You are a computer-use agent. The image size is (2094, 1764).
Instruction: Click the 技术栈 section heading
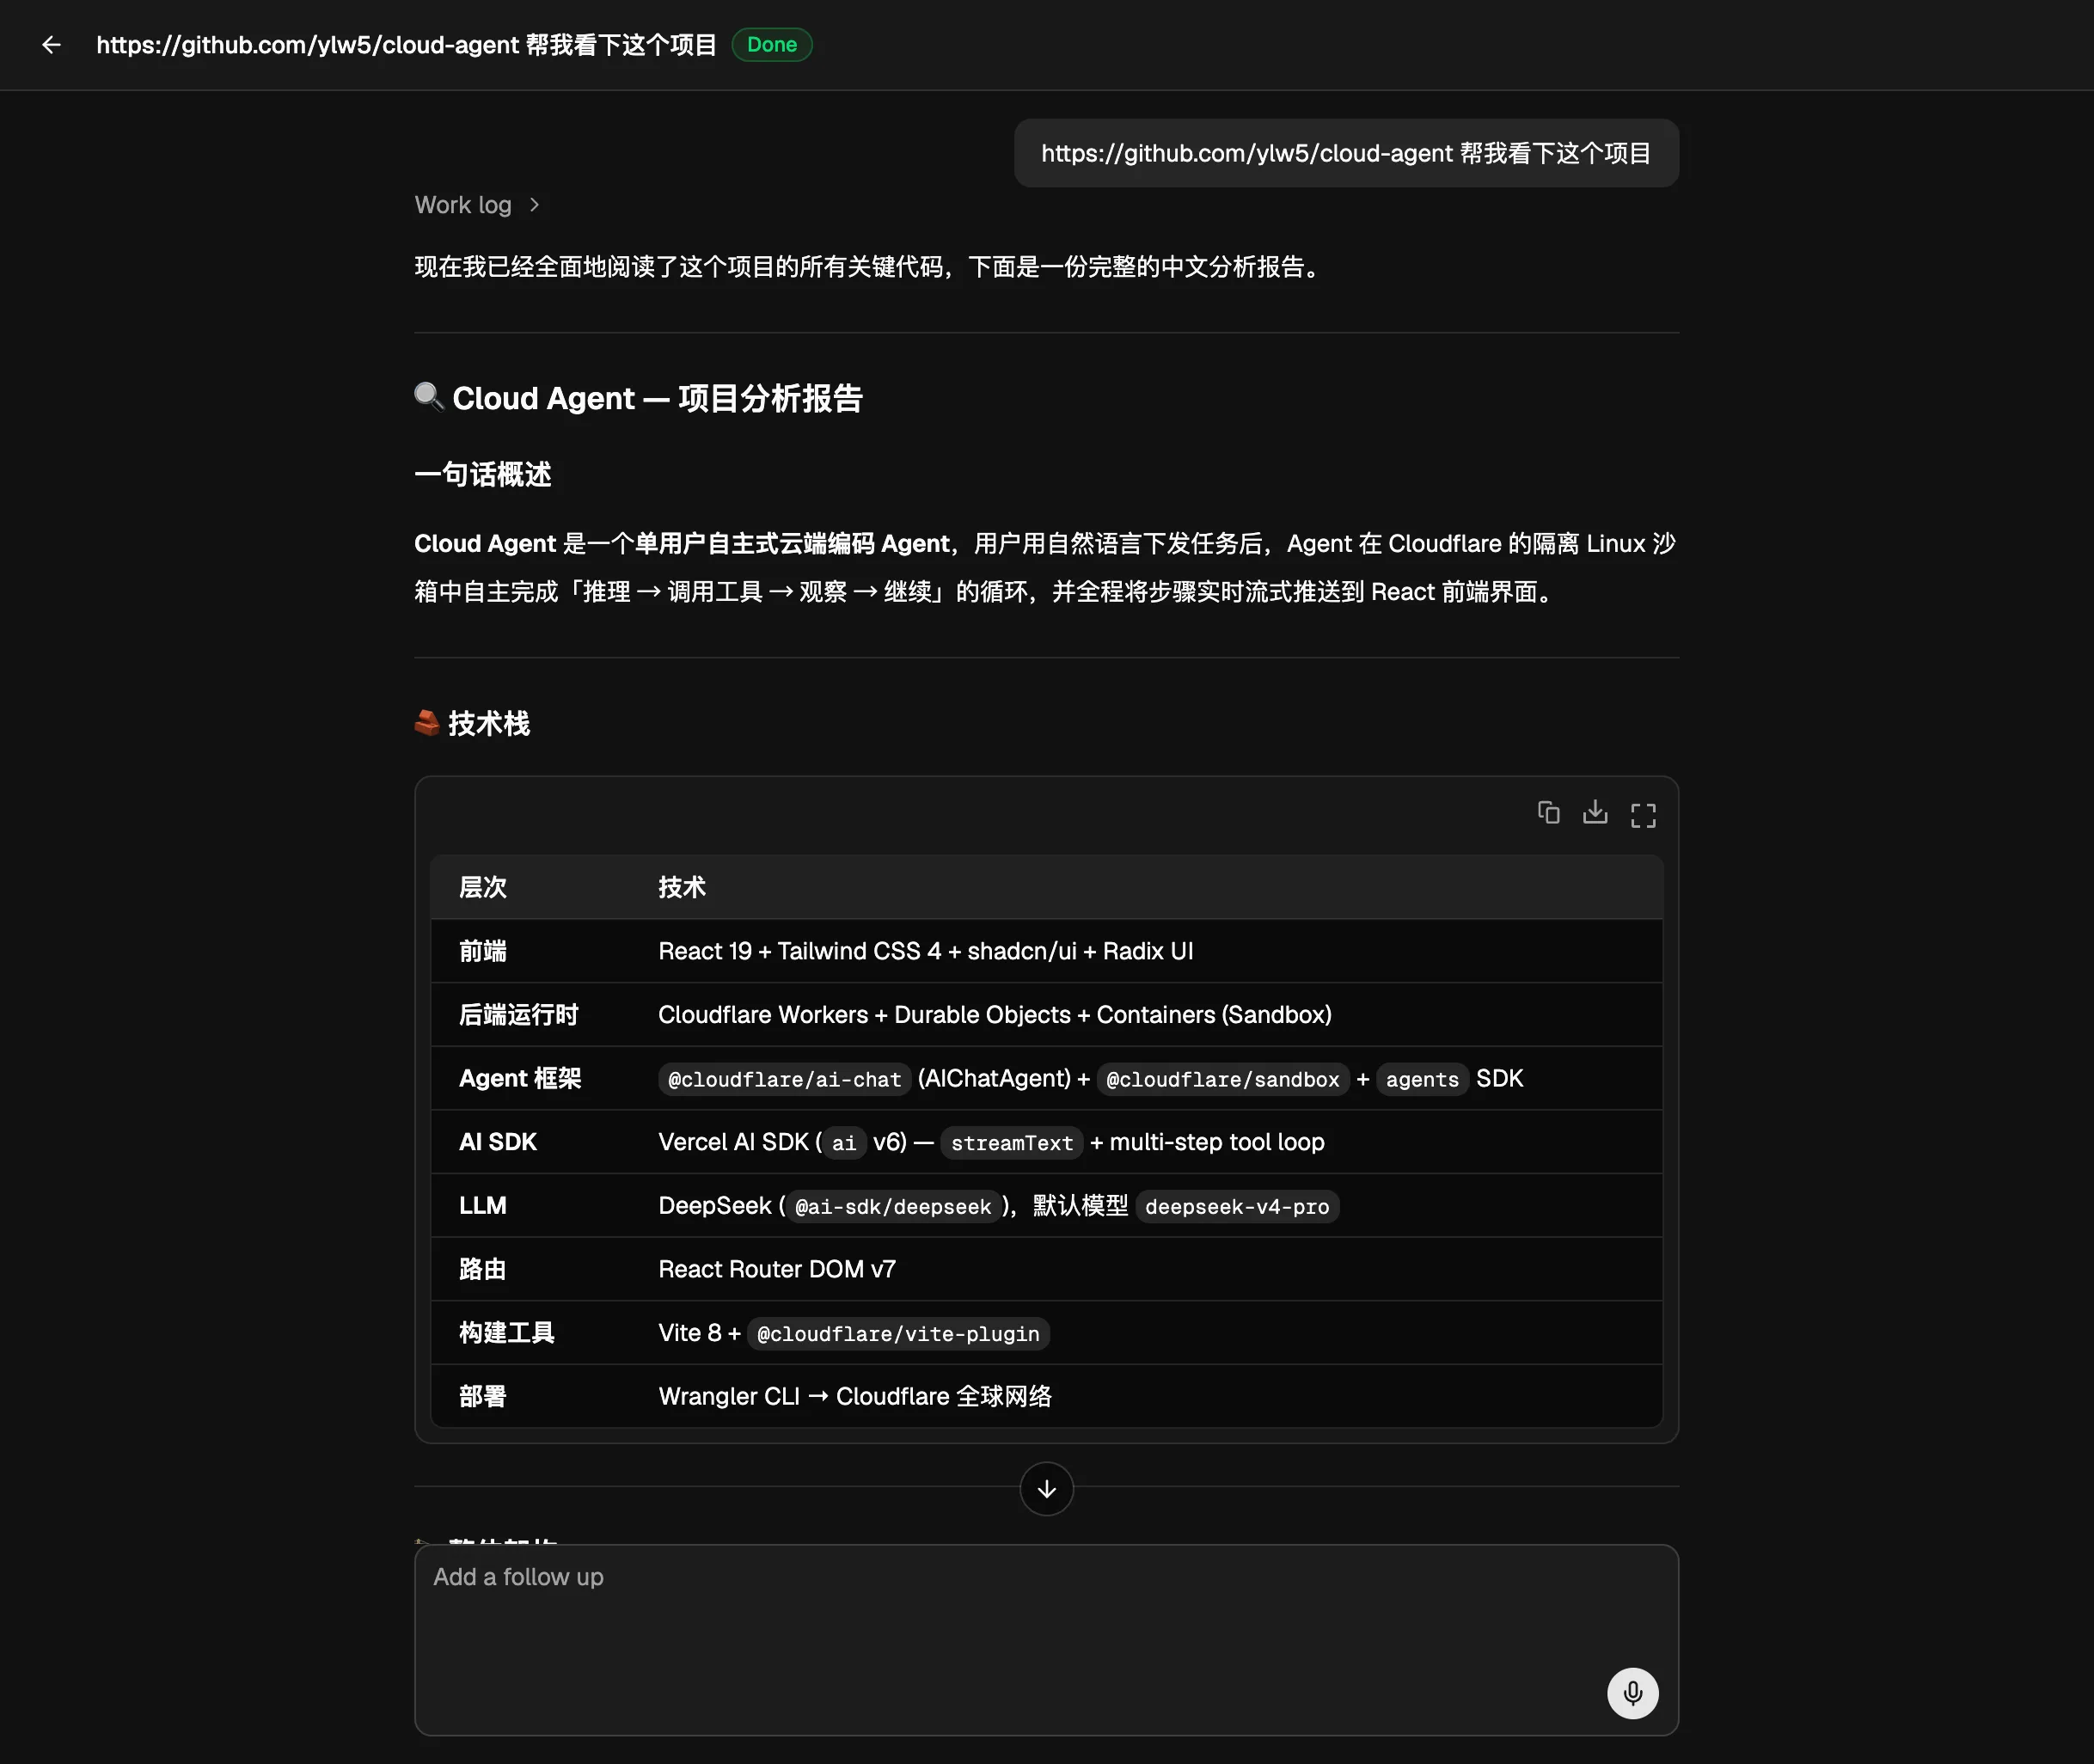[x=472, y=723]
